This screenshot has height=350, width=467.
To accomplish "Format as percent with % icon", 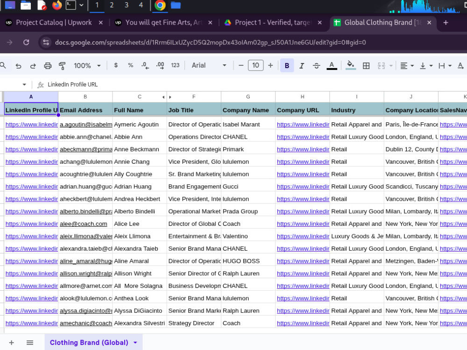I will pos(130,65).
